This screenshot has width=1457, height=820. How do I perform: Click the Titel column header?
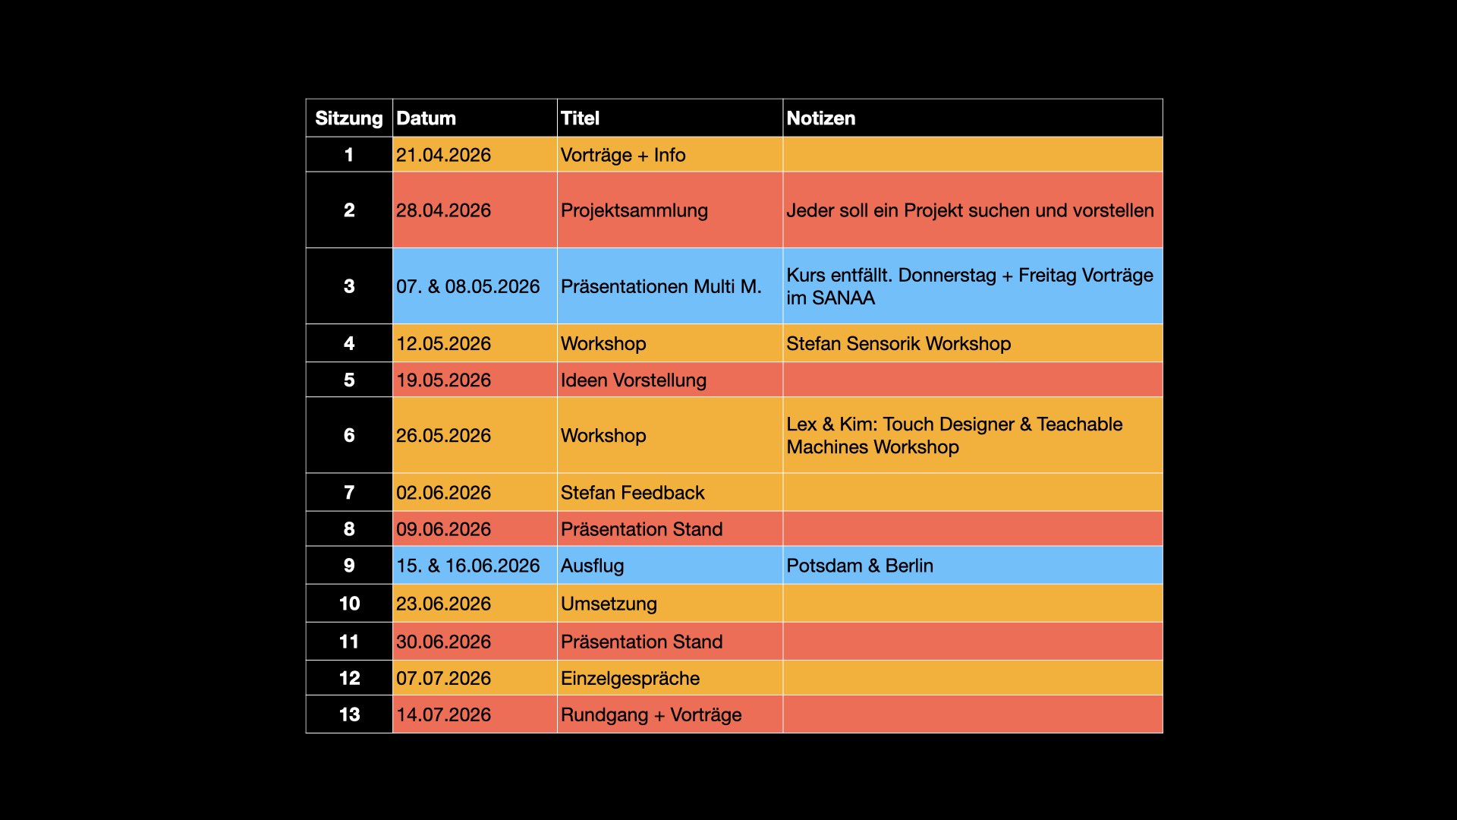point(670,118)
